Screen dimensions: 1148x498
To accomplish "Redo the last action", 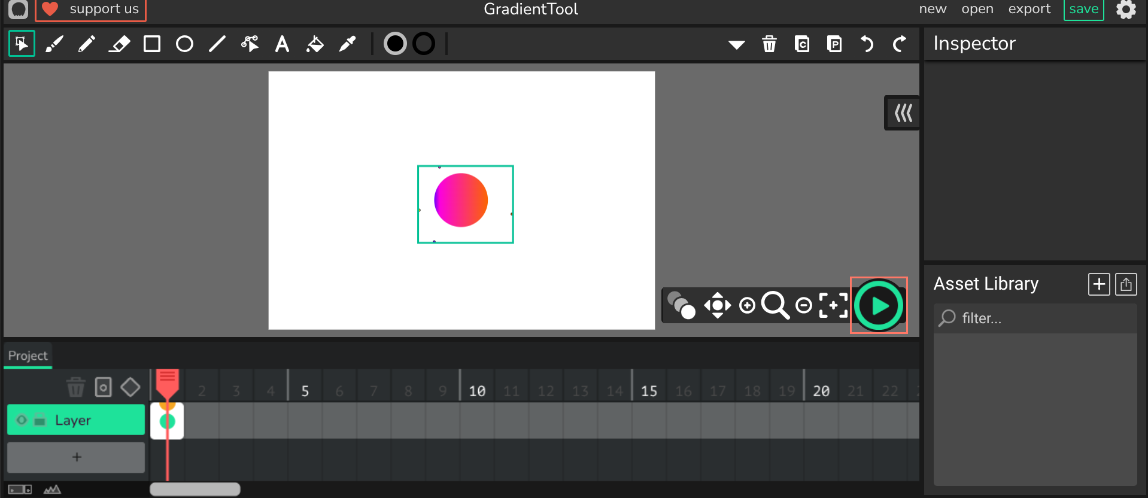I will coord(900,44).
